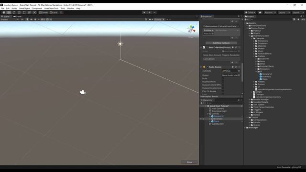Expand the Third Person Controller folder
The height and width of the screenshot is (172, 306).
250,107
